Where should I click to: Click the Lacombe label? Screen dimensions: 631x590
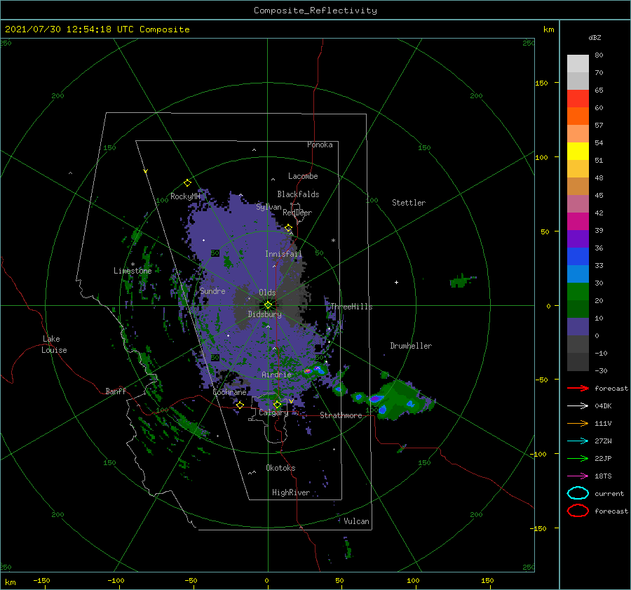[x=303, y=176]
